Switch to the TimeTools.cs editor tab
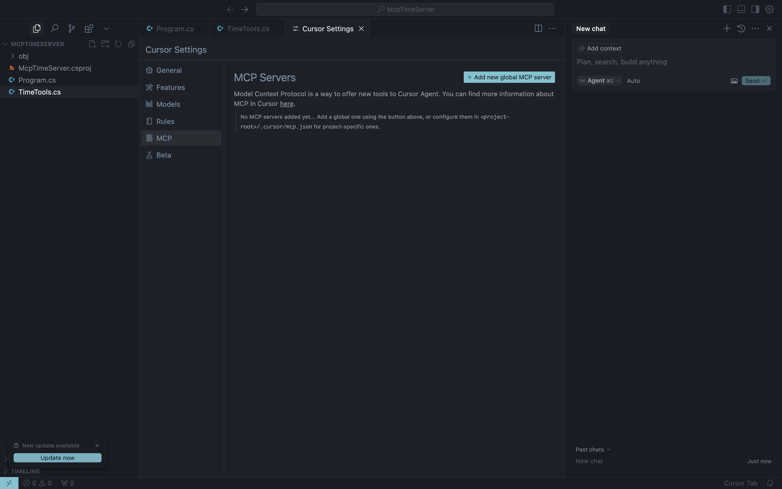 247,29
